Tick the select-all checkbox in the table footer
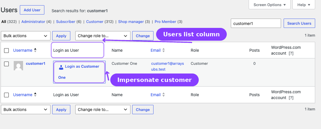The height and width of the screenshot is (129, 321). 6,95
